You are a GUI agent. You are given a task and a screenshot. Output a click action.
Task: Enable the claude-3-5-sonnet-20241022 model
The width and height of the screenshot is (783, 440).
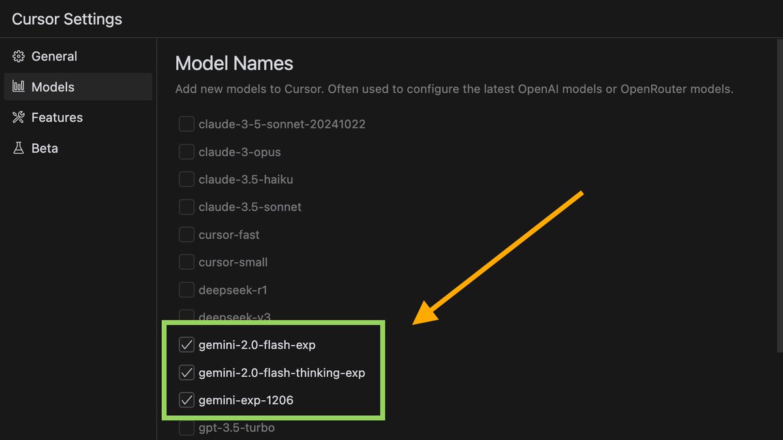(x=186, y=124)
